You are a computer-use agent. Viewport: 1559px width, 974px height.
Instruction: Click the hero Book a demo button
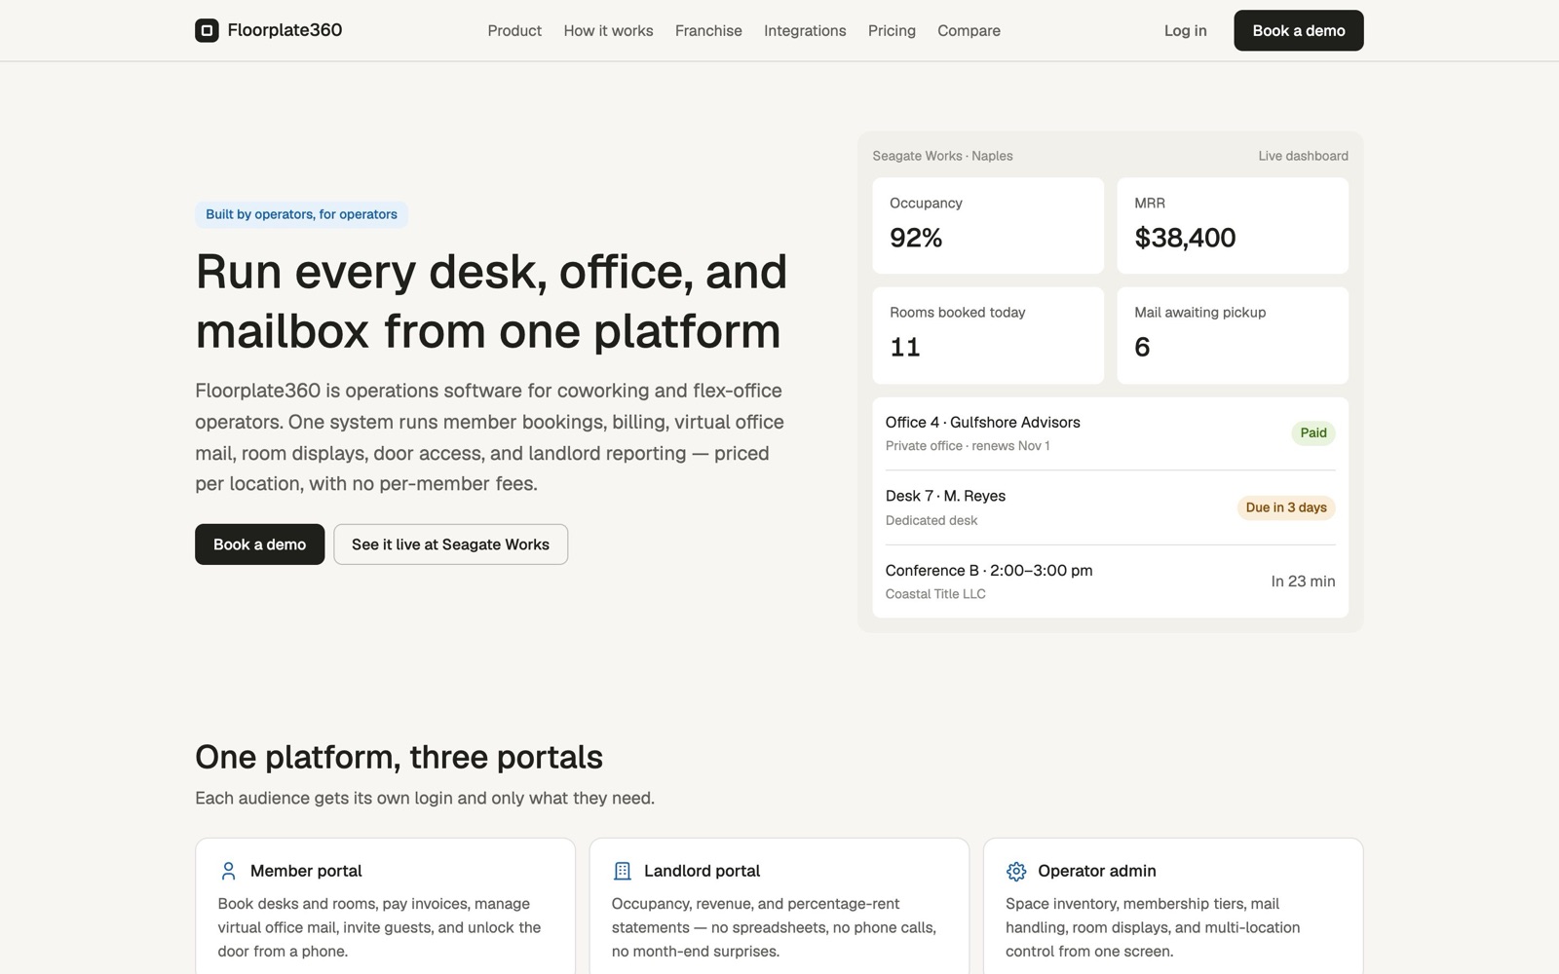tap(259, 544)
